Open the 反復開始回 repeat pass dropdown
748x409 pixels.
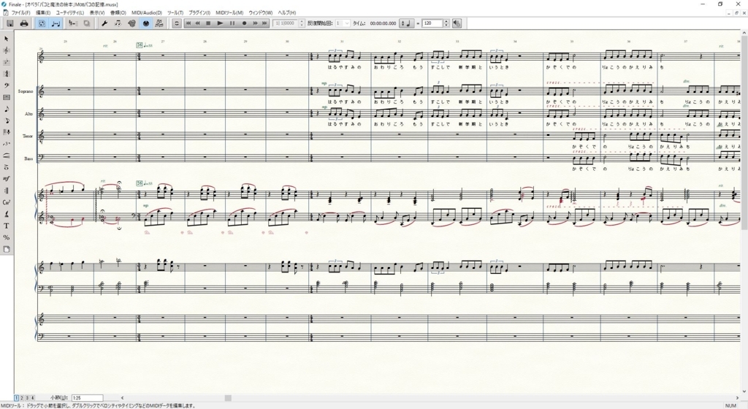(343, 23)
